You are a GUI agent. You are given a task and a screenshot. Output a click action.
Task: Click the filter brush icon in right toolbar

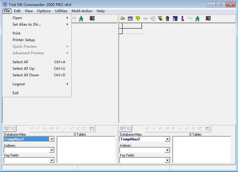tap(160, 18)
